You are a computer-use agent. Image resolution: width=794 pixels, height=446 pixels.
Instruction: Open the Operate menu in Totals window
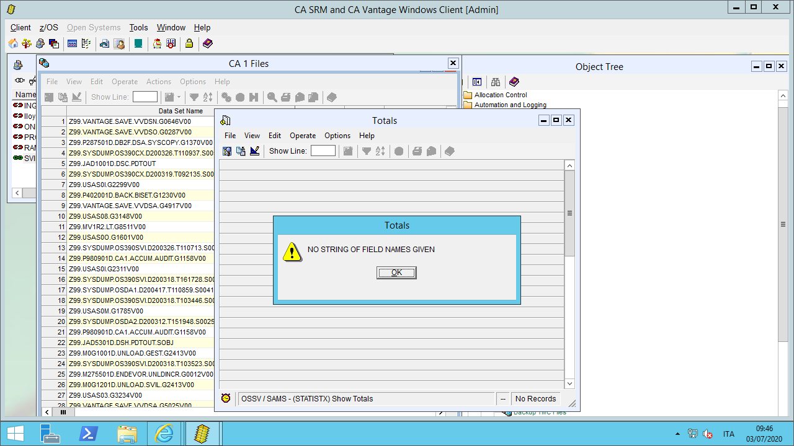coord(303,136)
